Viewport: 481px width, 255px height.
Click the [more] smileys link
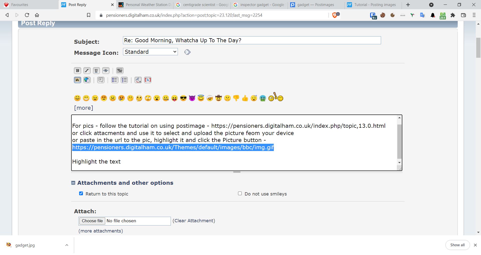coord(84,108)
